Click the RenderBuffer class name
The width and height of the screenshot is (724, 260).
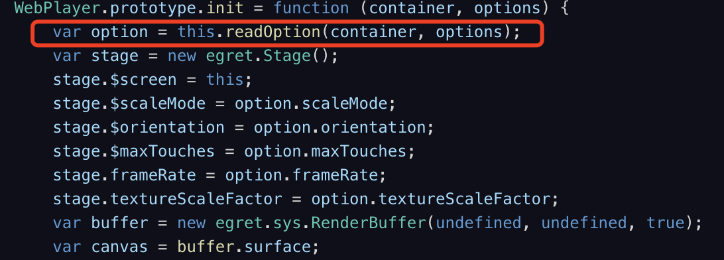(368, 223)
